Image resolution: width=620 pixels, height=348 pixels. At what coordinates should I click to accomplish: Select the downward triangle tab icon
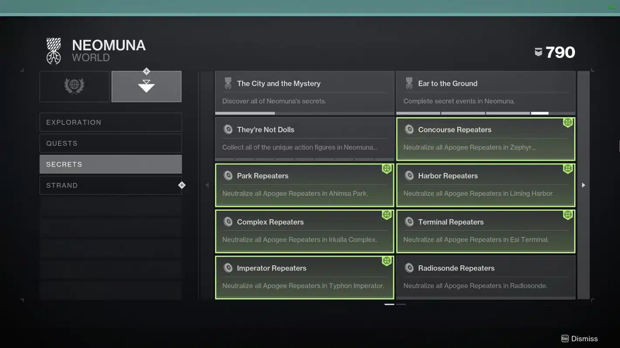(x=146, y=86)
